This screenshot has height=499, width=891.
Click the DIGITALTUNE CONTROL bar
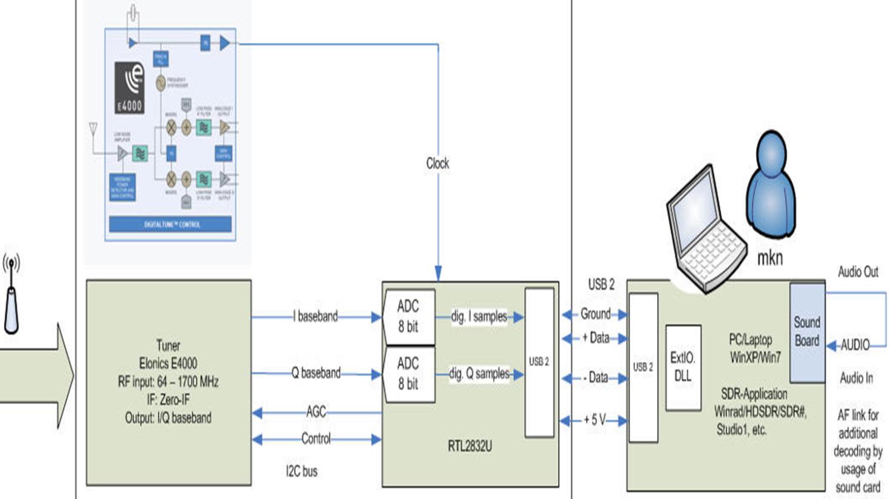(171, 224)
